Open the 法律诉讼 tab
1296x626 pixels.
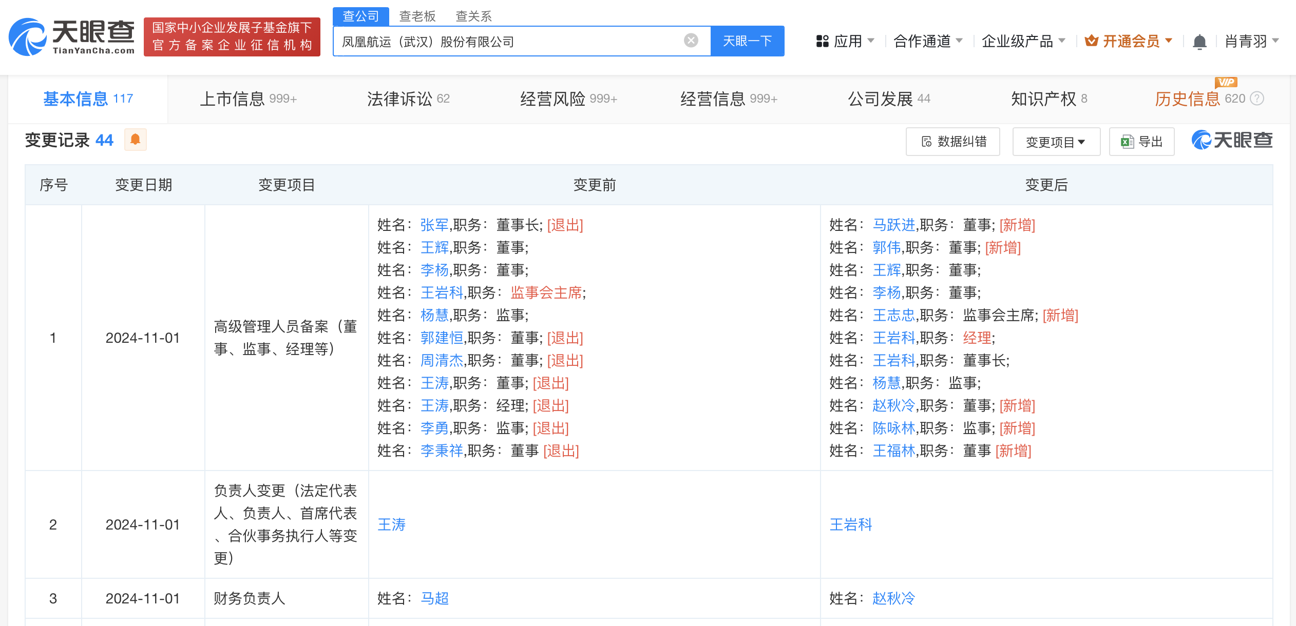pos(408,99)
